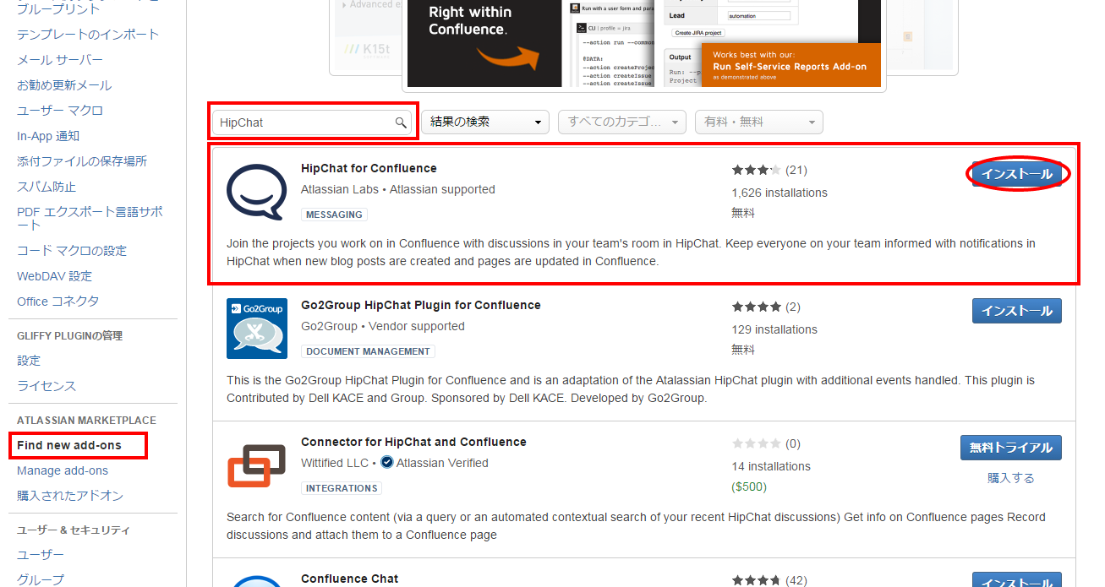This screenshot has height=587, width=1105.
Task: Open Gliffy ライセンス link
Action: pyautogui.click(x=46, y=386)
